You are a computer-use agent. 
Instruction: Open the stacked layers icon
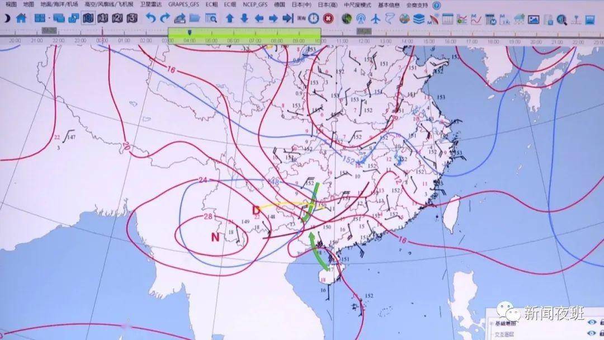[x=419, y=18]
